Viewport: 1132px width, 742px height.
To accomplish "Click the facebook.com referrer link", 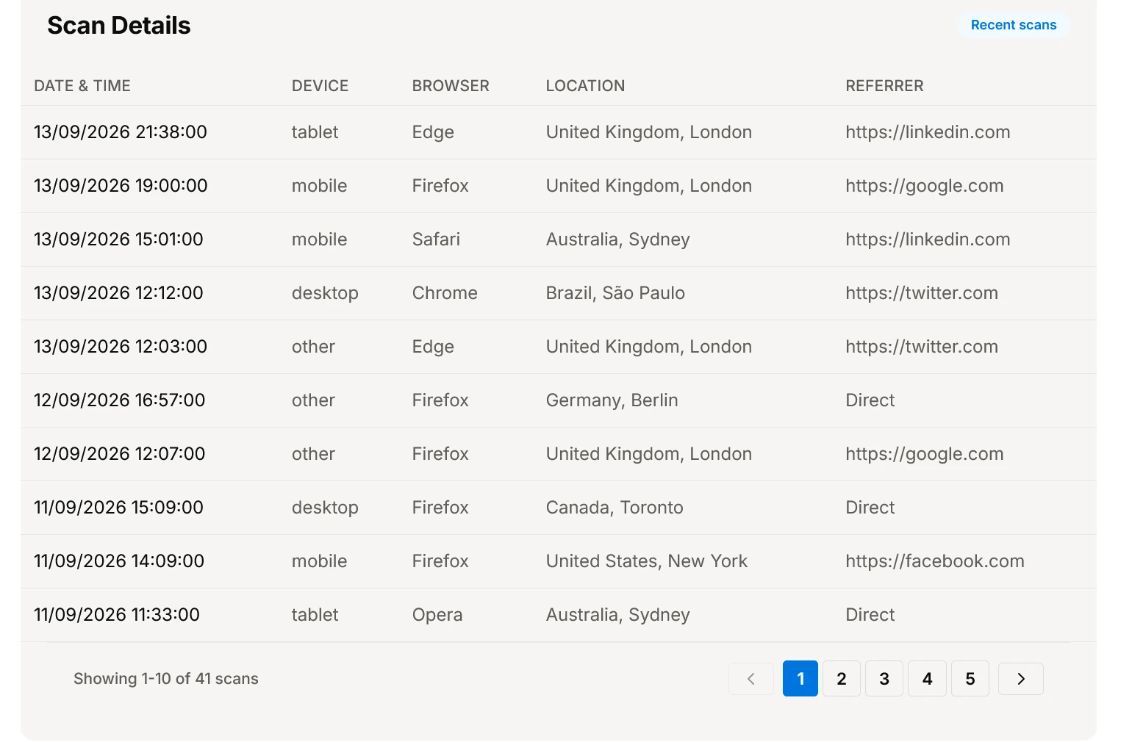I will [x=935, y=561].
